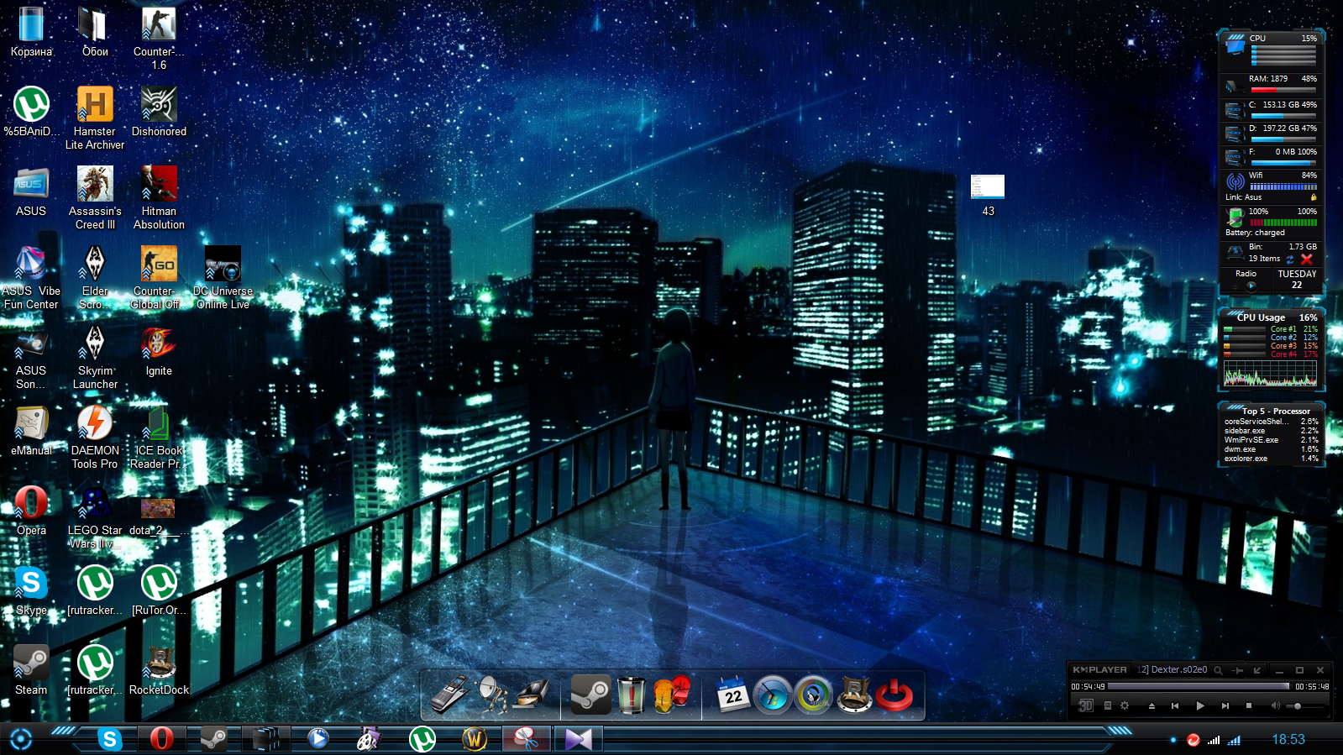The width and height of the screenshot is (1343, 755).
Task: Play the video in KMPlayer
Action: click(1200, 705)
